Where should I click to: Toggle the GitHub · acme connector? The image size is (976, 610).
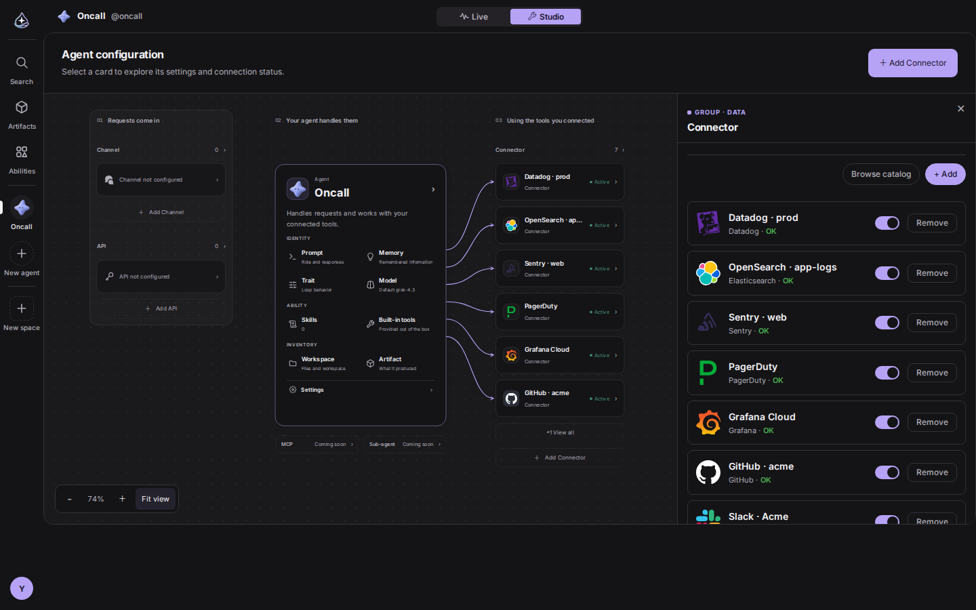[887, 472]
